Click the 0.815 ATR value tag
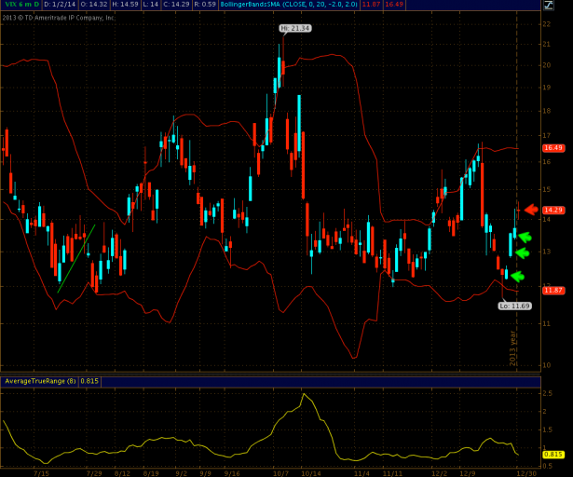 [x=553, y=454]
